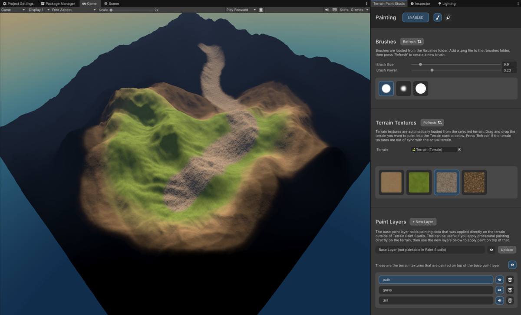Mute game audio in the Game view toolbar
Screen dimensions: 521x315
[x=328, y=10]
